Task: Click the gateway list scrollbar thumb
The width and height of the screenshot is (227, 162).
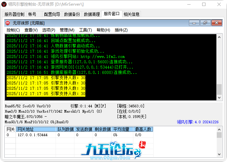Action: (219, 135)
